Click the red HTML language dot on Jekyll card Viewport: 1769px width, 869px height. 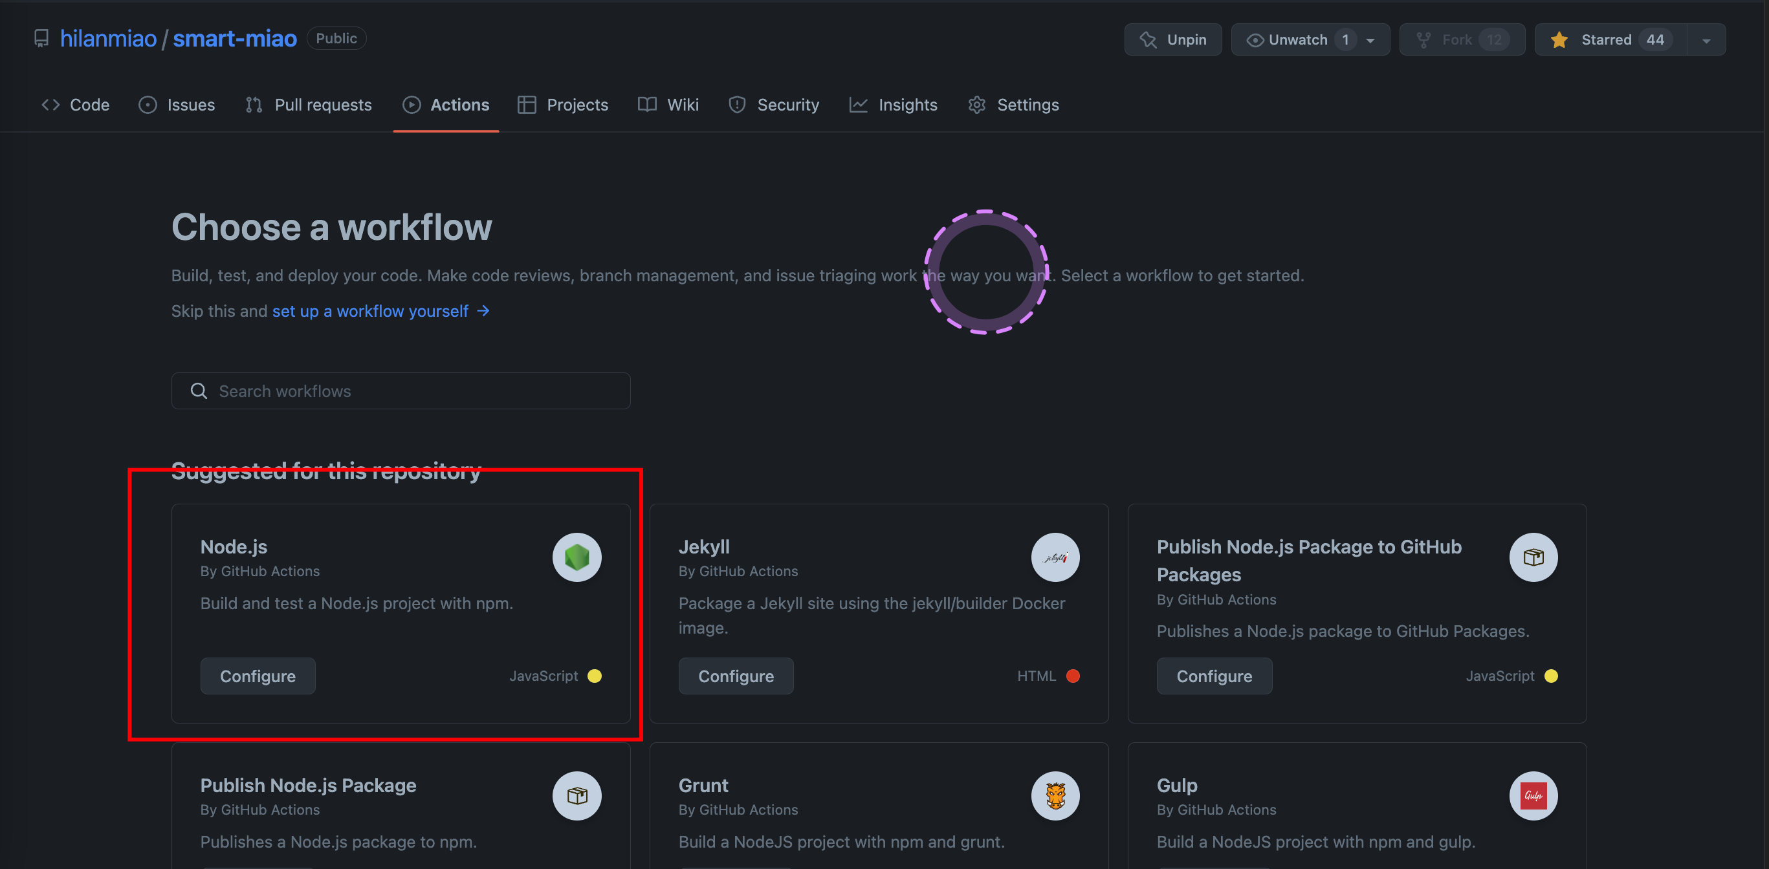1073,676
